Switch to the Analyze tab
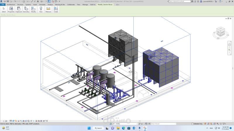Viewport: 234px width, 131px height. pos(50,5)
